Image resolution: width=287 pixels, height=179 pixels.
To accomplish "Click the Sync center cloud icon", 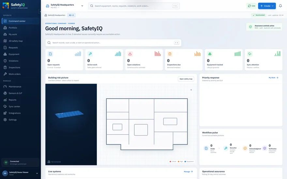I will [5, 106].
